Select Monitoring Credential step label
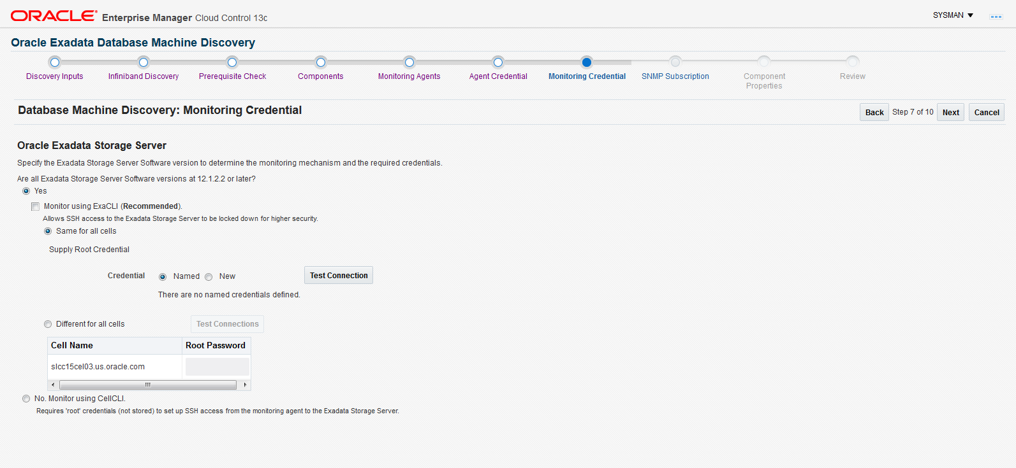Screen dimensions: 1016x468 point(587,76)
